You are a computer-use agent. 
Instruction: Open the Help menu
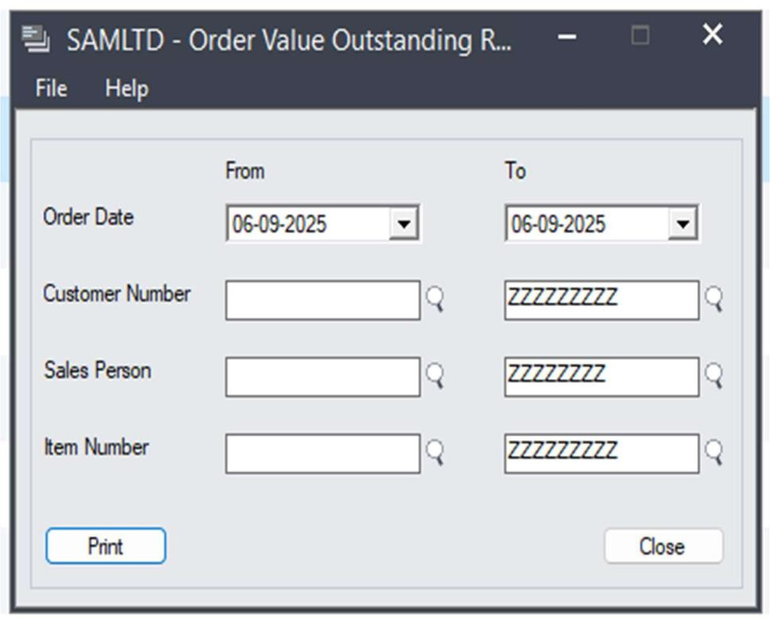(x=126, y=89)
